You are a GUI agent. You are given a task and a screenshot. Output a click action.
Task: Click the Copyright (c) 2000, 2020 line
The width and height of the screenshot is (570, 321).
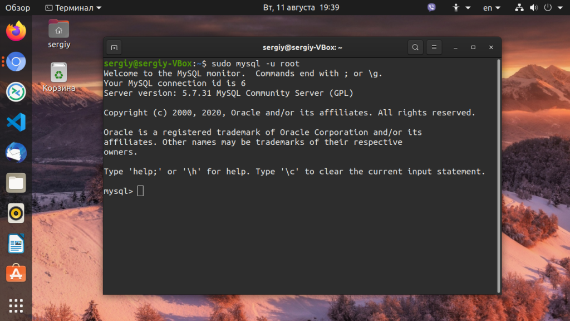click(x=289, y=113)
